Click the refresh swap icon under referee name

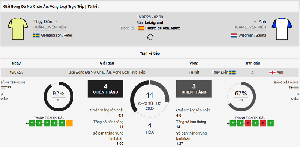[x=150, y=37]
